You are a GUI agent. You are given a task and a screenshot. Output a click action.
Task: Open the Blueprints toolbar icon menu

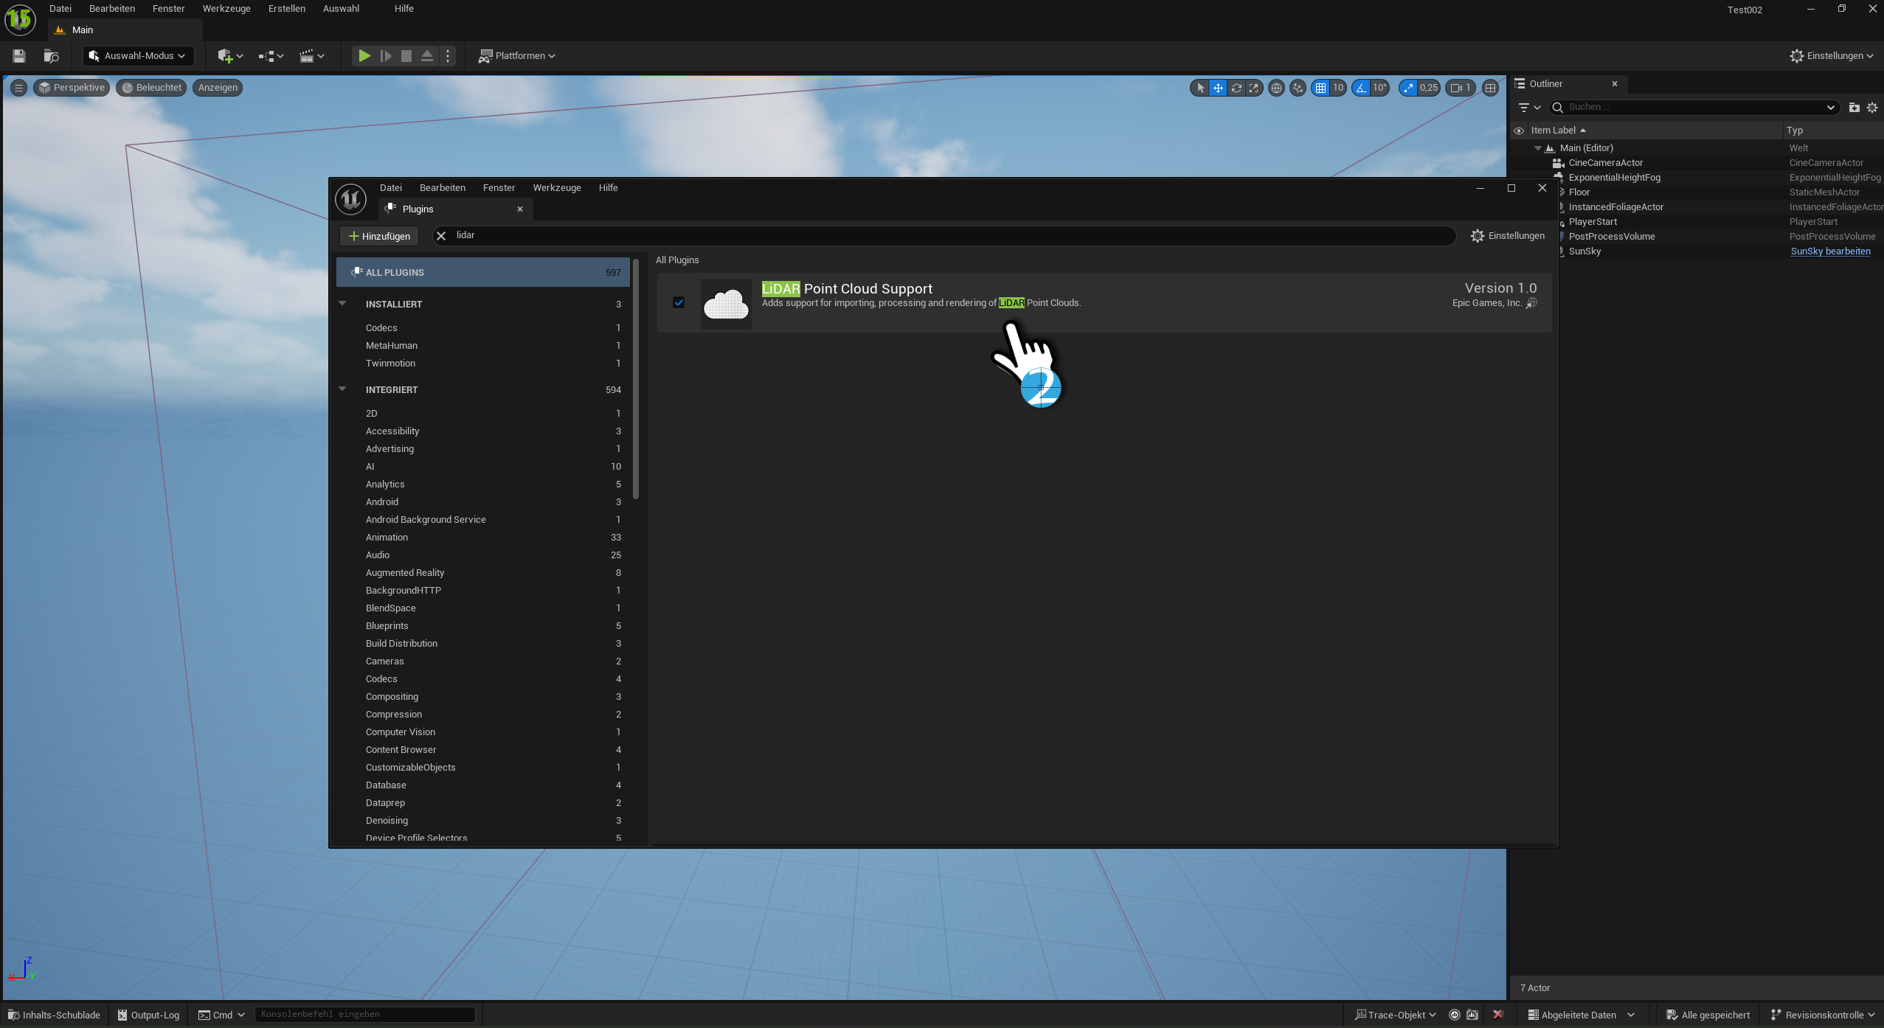(271, 56)
